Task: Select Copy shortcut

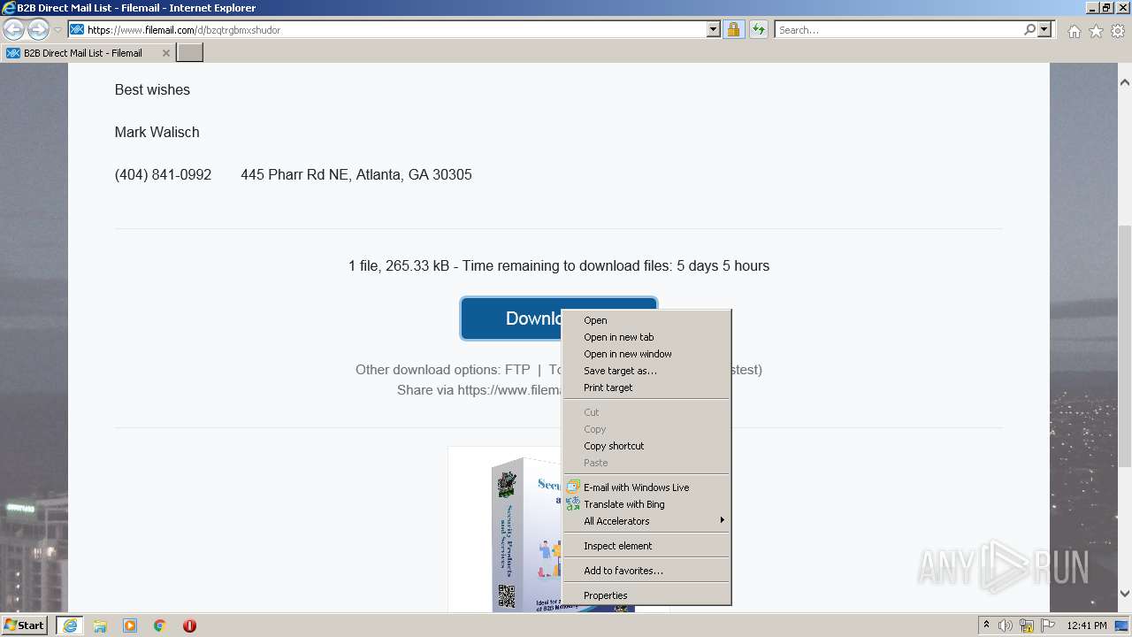Action: point(646,446)
